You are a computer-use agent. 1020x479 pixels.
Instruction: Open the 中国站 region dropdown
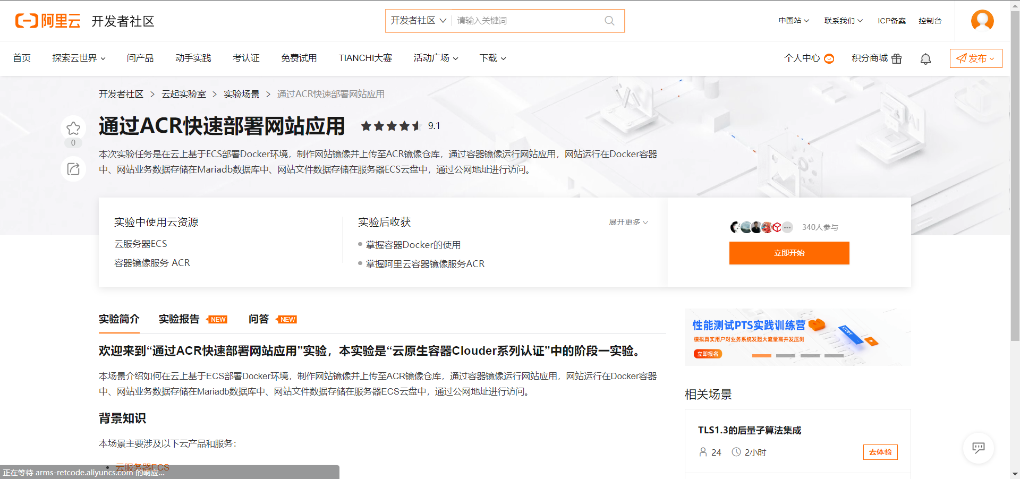pyautogui.click(x=794, y=21)
